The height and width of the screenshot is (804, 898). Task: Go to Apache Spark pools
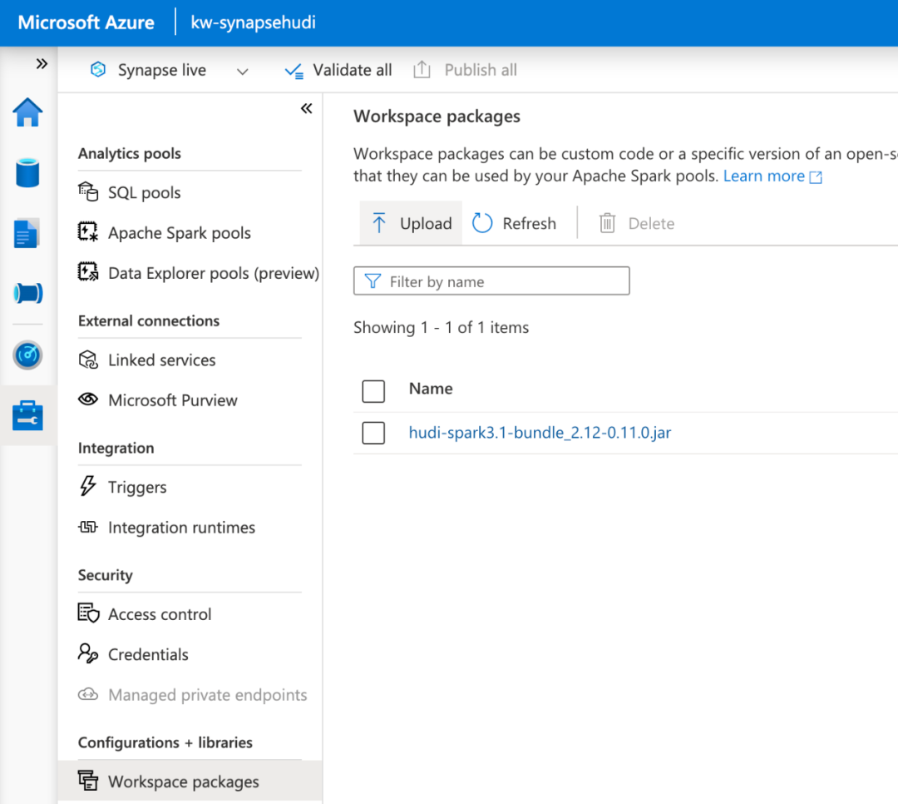[x=179, y=233]
